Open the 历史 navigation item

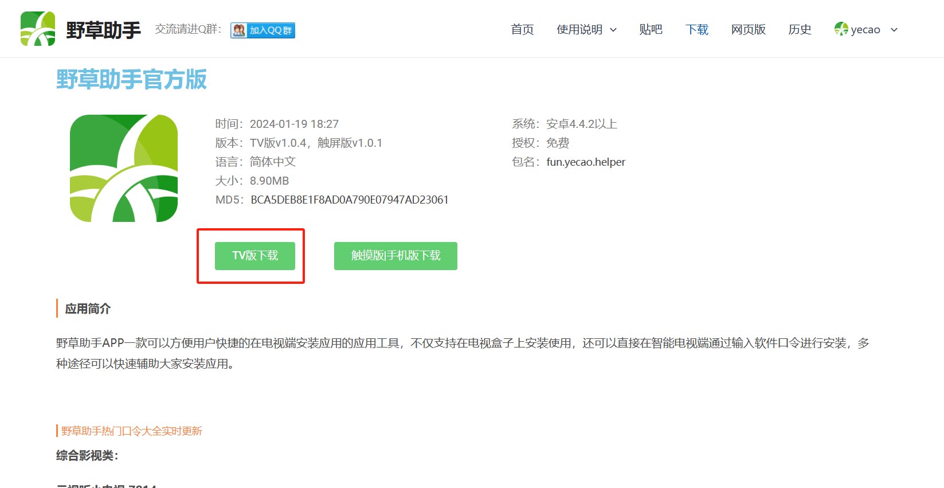point(800,30)
